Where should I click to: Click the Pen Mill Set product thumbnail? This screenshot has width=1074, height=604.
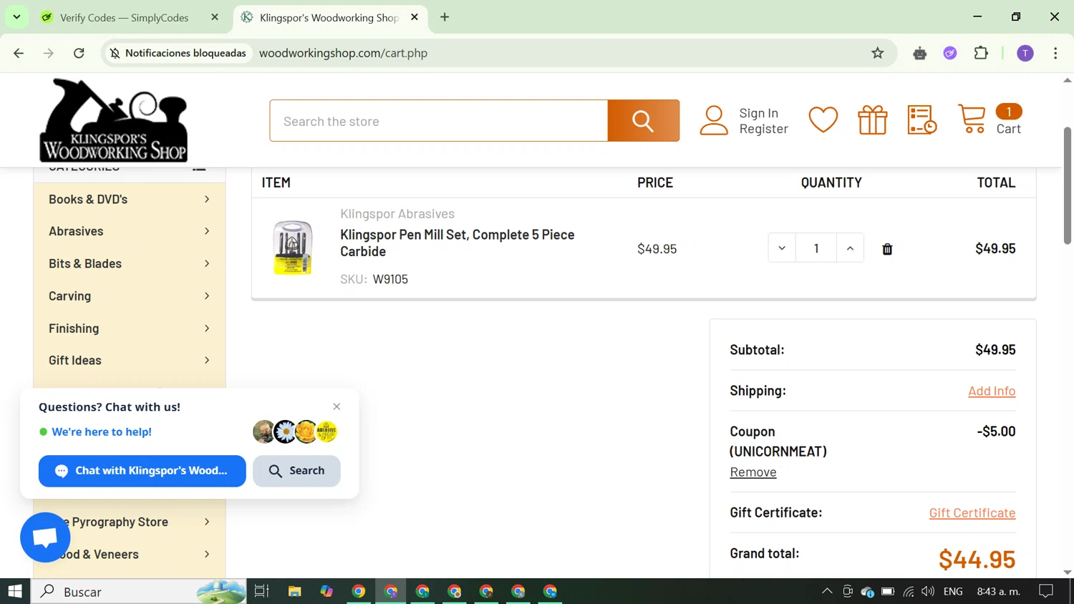(x=292, y=248)
